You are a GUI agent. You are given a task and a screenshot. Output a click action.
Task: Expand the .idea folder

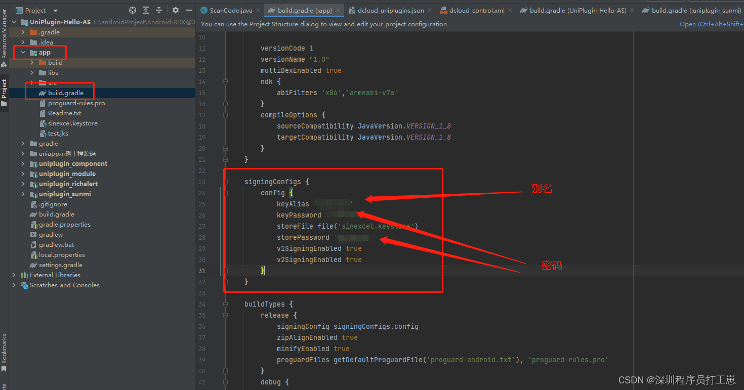pos(23,42)
